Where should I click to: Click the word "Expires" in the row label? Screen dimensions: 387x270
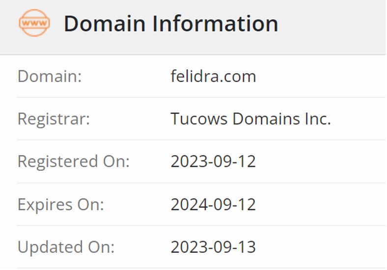45,205
